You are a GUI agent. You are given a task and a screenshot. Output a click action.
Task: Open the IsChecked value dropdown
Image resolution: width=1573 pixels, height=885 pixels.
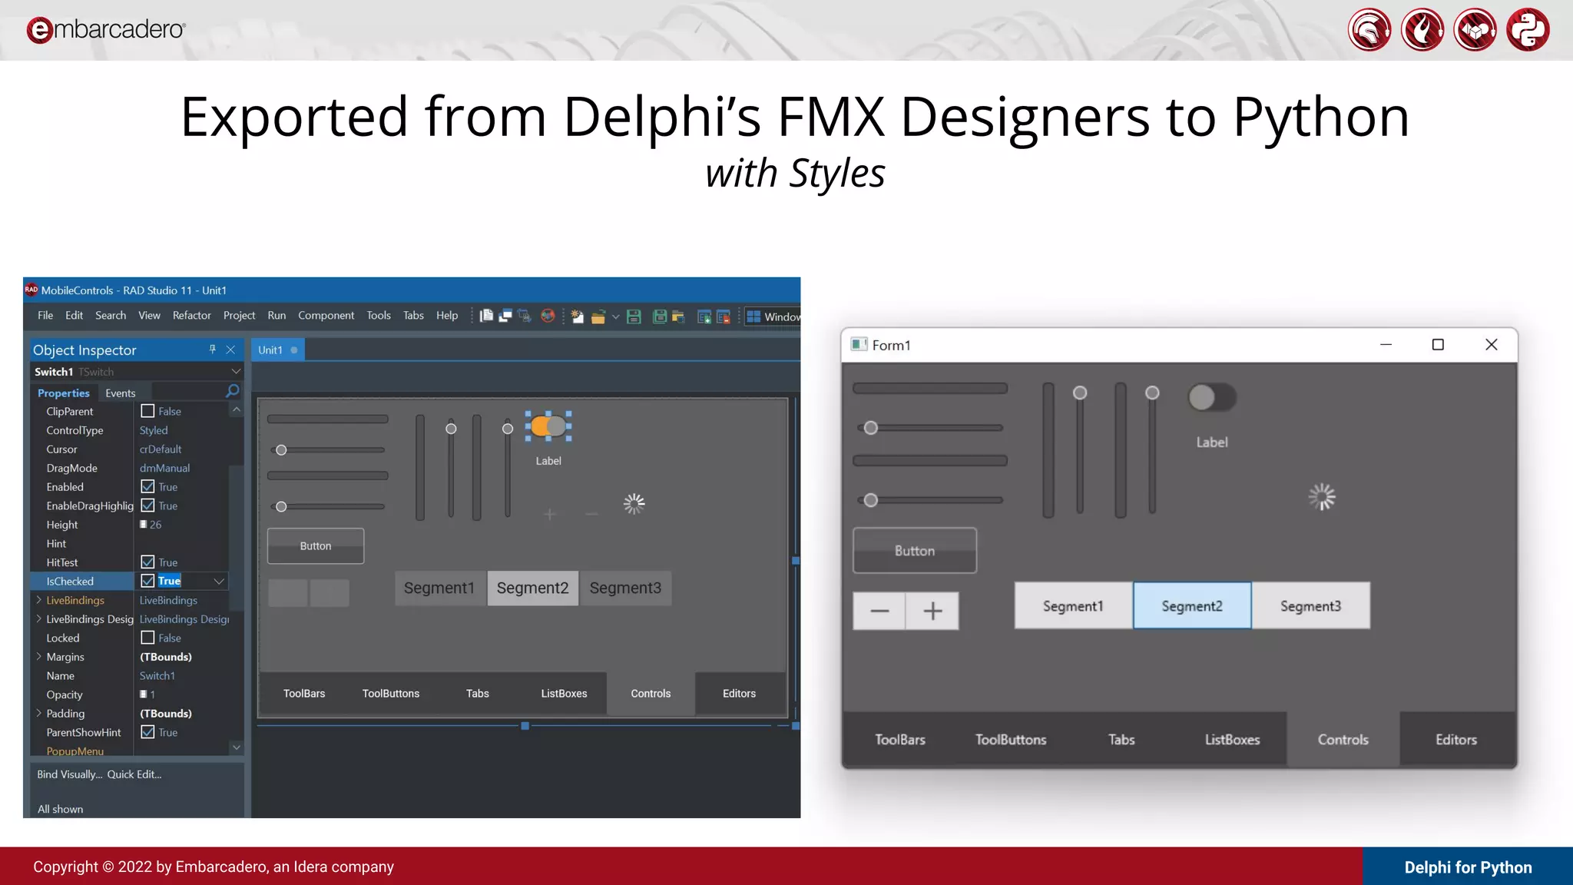point(219,581)
